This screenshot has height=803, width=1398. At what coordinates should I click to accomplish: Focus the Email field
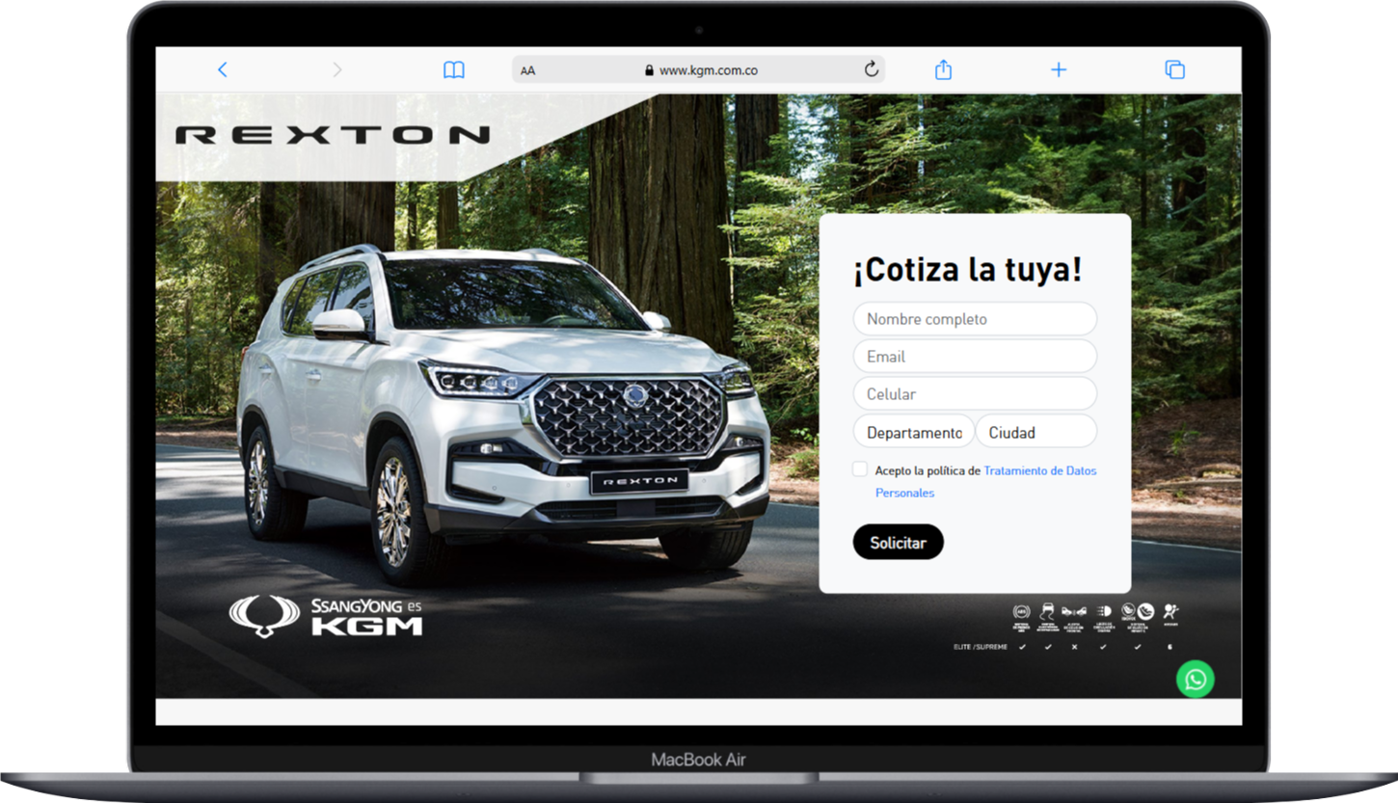975,357
